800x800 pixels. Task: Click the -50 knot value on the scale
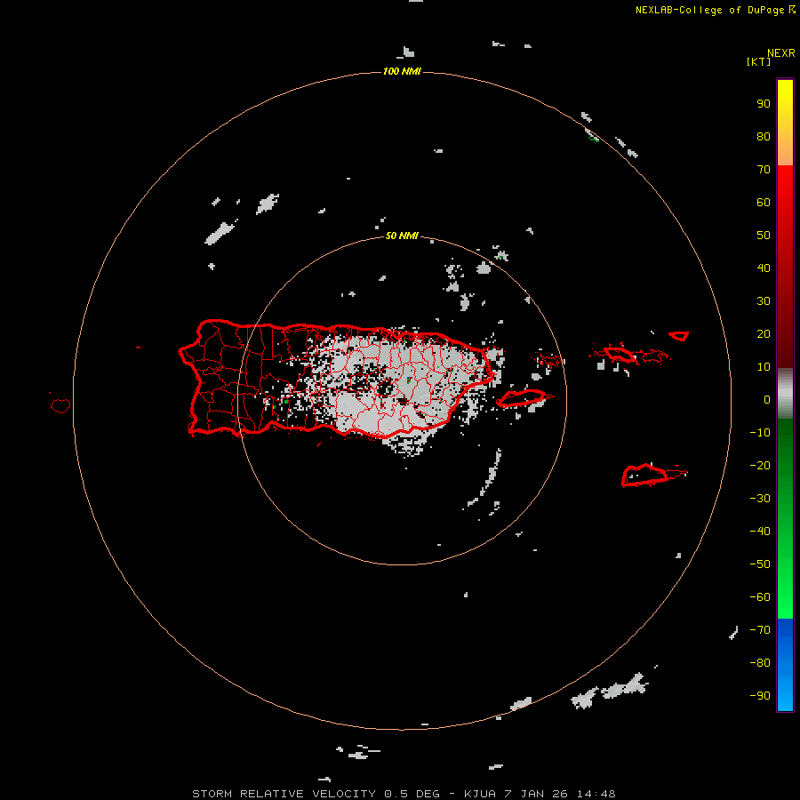760,564
